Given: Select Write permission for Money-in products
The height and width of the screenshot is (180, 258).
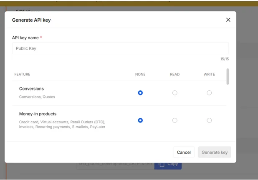Looking at the screenshot, I should coord(209,120).
